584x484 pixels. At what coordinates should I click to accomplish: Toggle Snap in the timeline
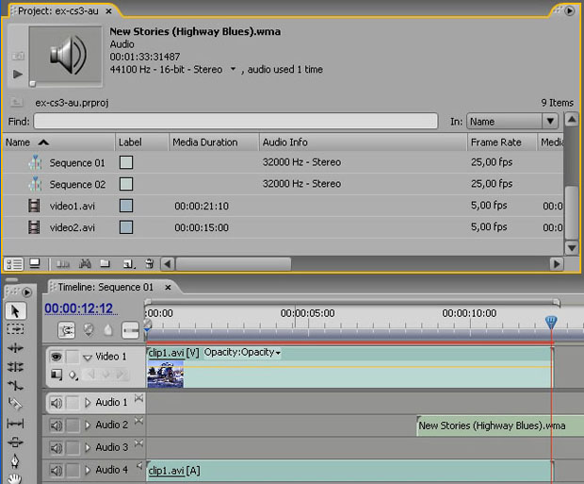click(x=67, y=330)
